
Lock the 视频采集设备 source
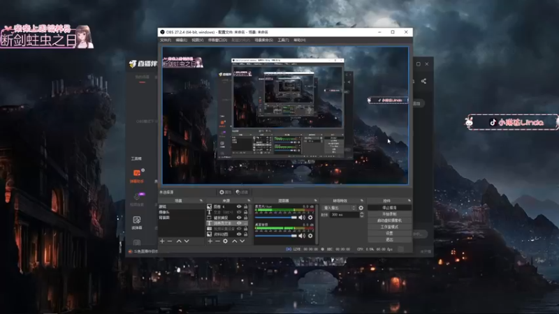[246, 229]
